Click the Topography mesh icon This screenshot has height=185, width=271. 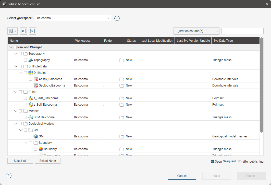(31, 60)
